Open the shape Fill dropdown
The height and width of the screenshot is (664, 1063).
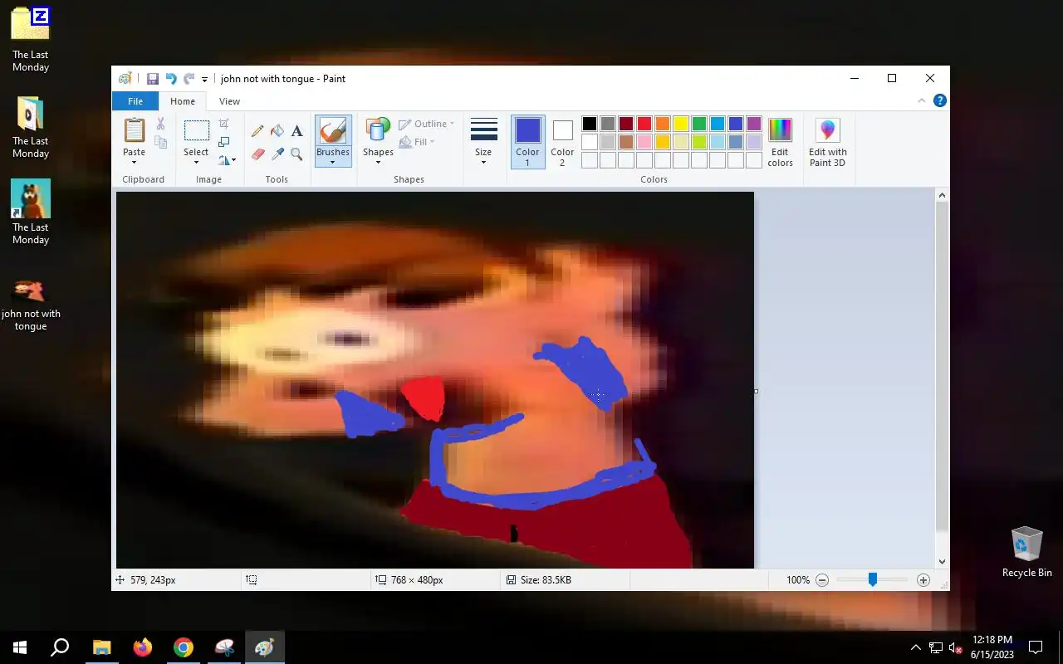(x=418, y=142)
